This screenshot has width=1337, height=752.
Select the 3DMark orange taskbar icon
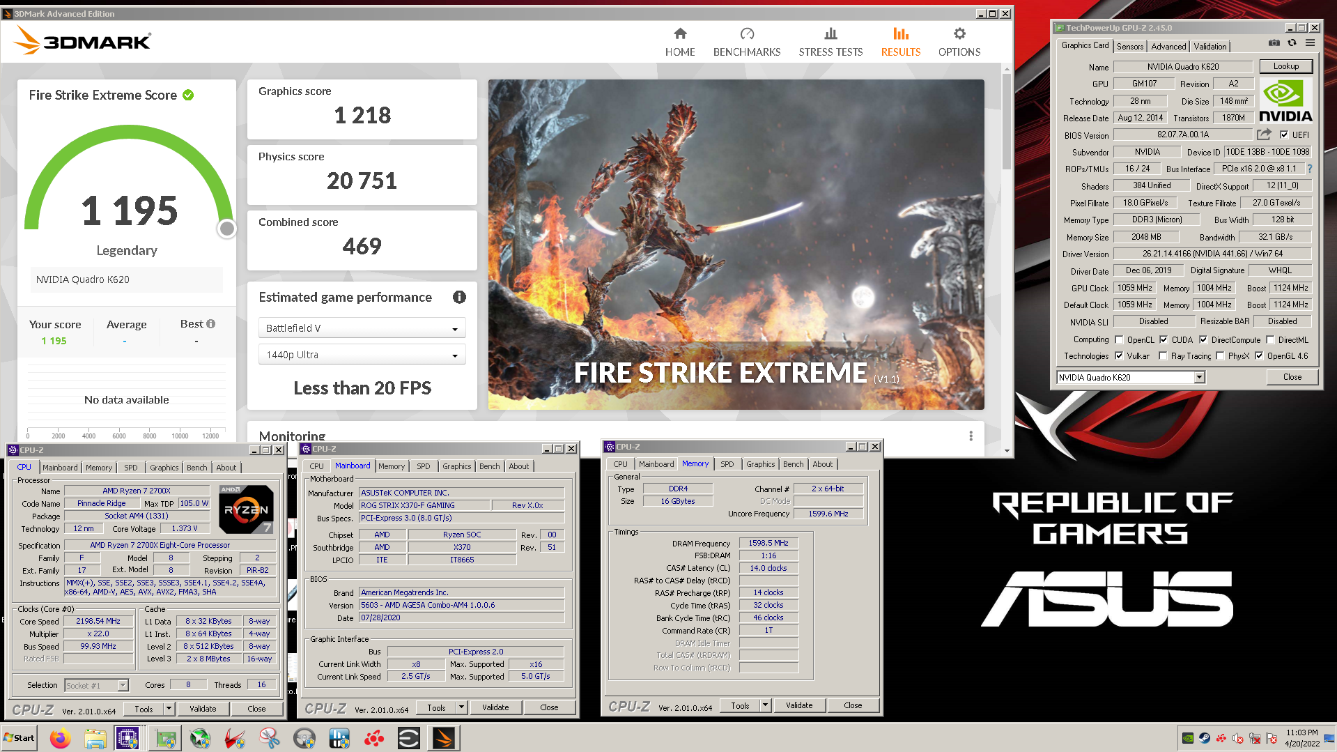444,738
